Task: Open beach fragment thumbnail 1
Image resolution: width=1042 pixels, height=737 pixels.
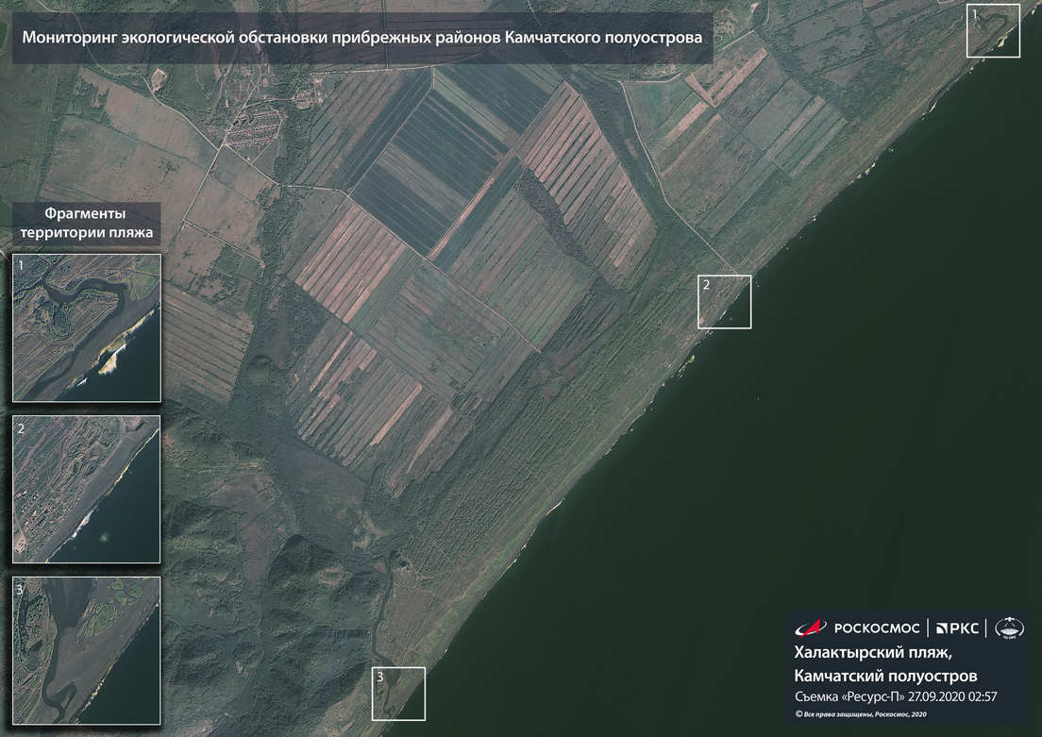Action: [86, 327]
